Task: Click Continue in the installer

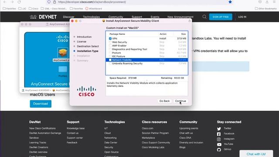Action: (x=180, y=101)
